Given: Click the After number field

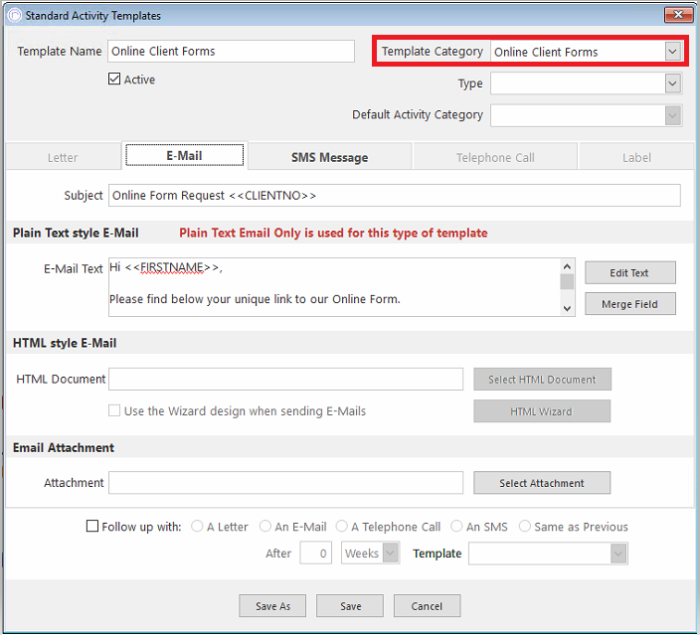Looking at the screenshot, I should 315,554.
